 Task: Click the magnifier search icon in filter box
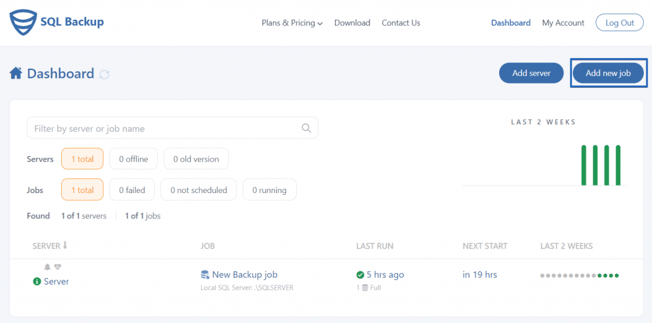306,128
